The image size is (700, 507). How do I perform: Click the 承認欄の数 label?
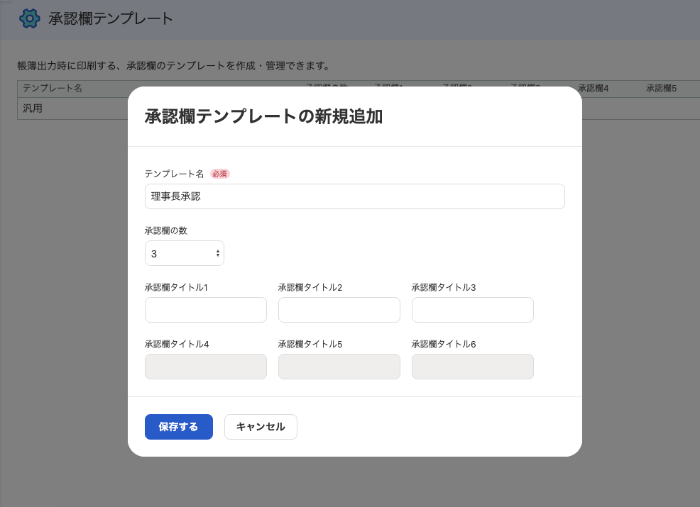coord(165,230)
